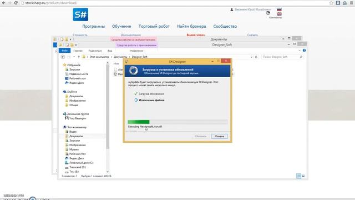The height and width of the screenshot is (200, 355).
Task: Bookmark the page with the star icon
Action: tap(331, 3)
